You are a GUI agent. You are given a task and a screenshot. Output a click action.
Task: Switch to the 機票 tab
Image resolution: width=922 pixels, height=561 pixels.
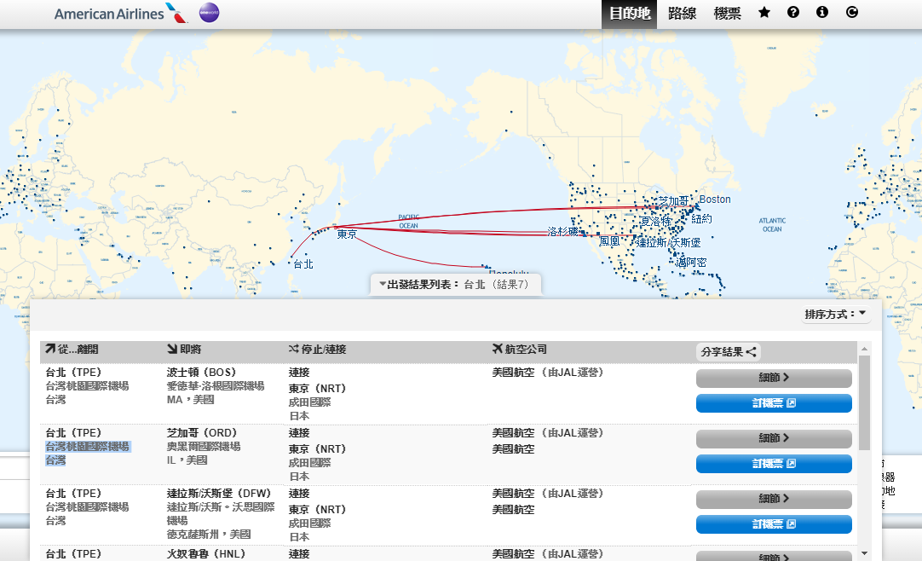pos(727,14)
